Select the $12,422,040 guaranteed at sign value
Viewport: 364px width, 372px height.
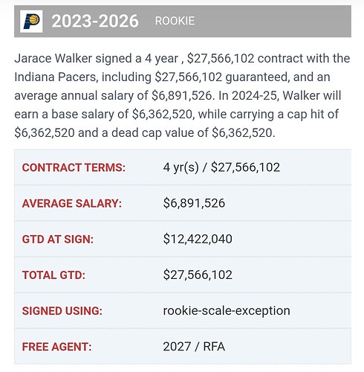coord(198,239)
